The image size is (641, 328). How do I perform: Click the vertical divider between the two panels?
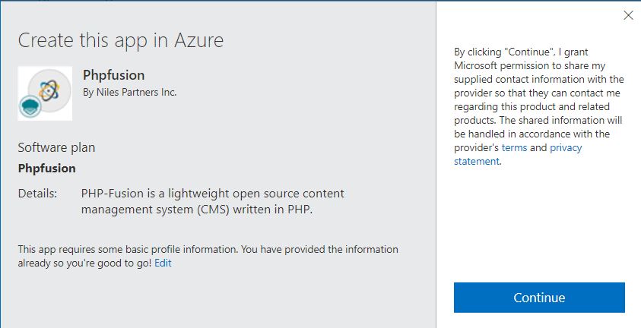click(x=436, y=164)
